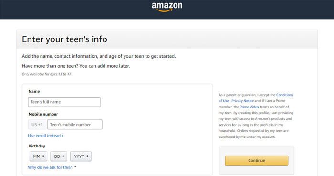Click the up-down arrows in DD selector
334x176 pixels.
(x=63, y=156)
